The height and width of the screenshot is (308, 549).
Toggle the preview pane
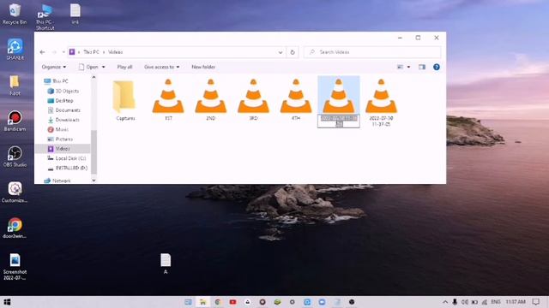422,67
